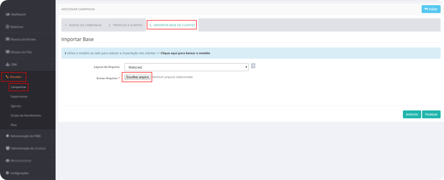
Task: Go back with the Anterior button
Action: coord(412,114)
